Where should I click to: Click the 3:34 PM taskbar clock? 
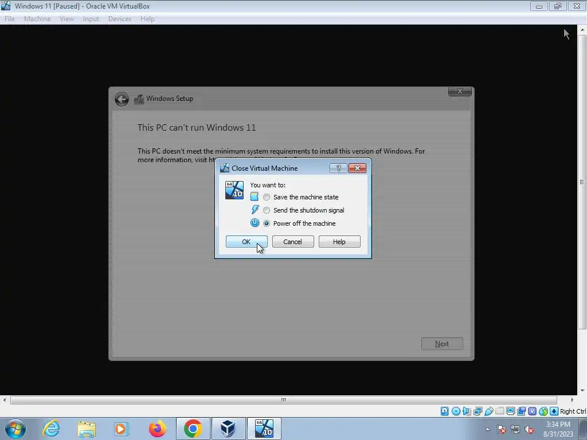tap(558, 429)
